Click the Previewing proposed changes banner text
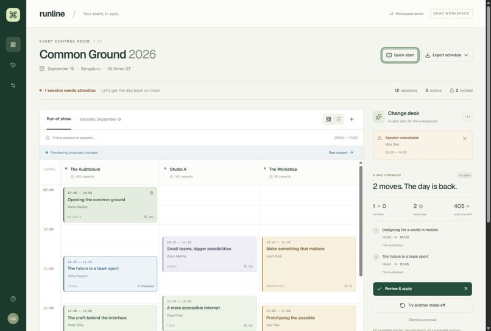Image resolution: width=491 pixels, height=331 pixels. (x=74, y=152)
